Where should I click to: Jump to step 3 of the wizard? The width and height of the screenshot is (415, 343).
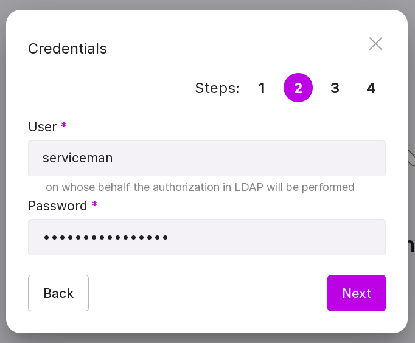tap(335, 88)
